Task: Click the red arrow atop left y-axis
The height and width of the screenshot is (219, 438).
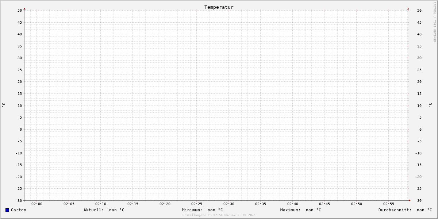Action: tap(24, 8)
